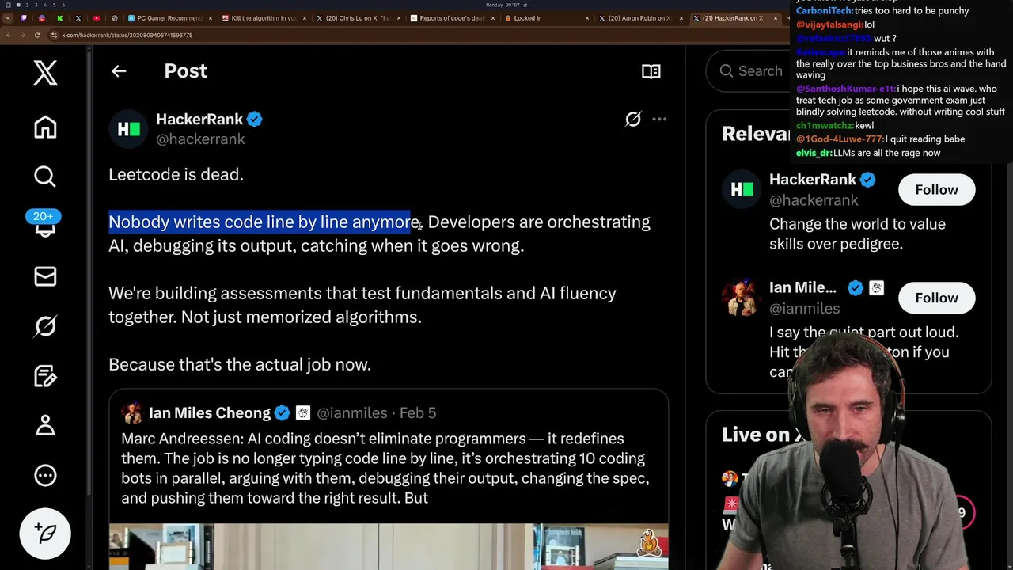1013x570 pixels.
Task: Switch to PC Gamer Recommends browser tab
Action: tap(169, 18)
